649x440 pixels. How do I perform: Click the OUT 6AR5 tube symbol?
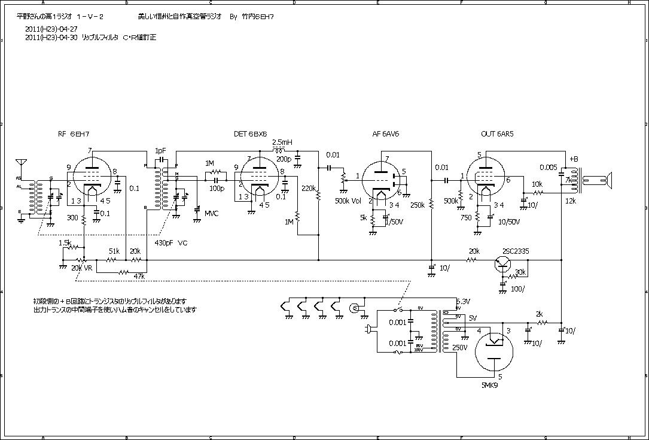pyautogui.click(x=486, y=177)
